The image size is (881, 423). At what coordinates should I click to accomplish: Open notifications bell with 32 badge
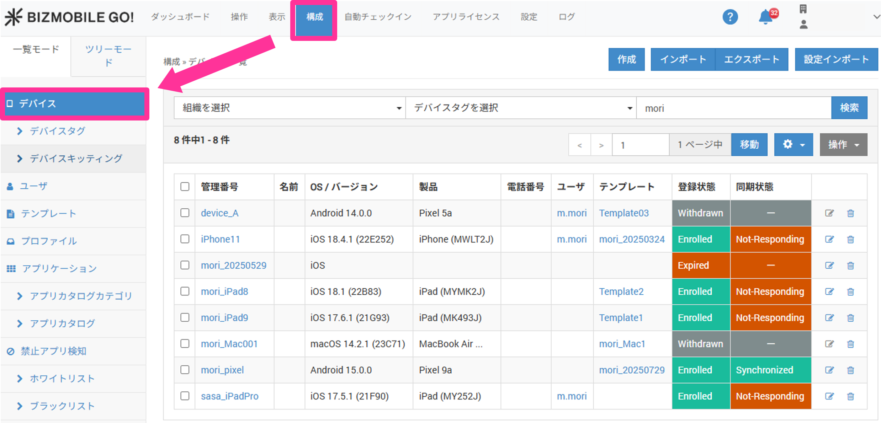pos(766,17)
